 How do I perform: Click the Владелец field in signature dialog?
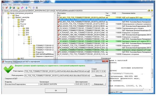pyautogui.click(x=22, y=84)
